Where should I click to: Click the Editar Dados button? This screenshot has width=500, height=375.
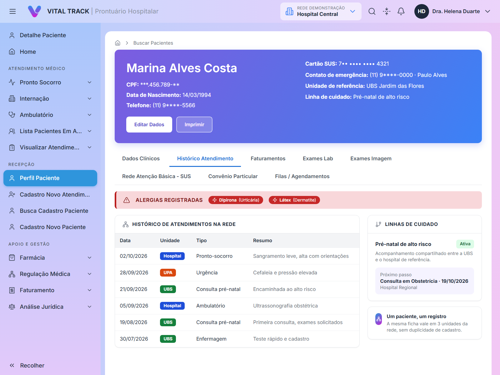click(149, 124)
